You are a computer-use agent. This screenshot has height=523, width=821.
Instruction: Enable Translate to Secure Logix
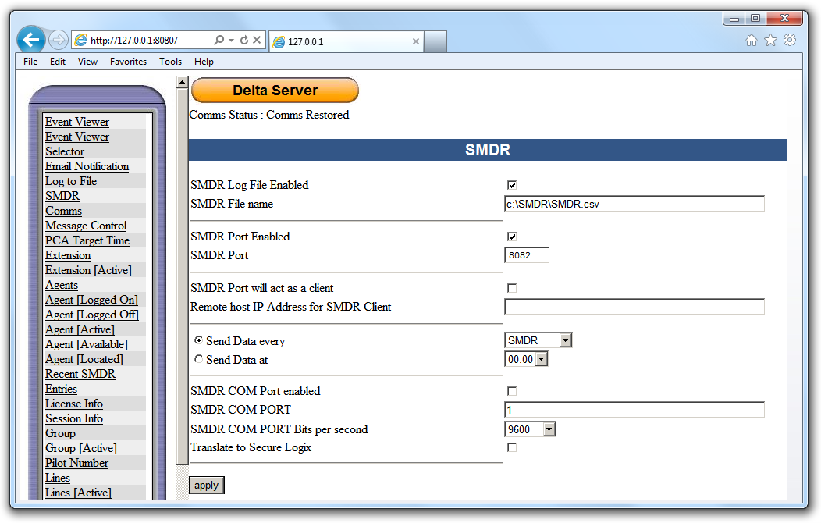(x=512, y=447)
